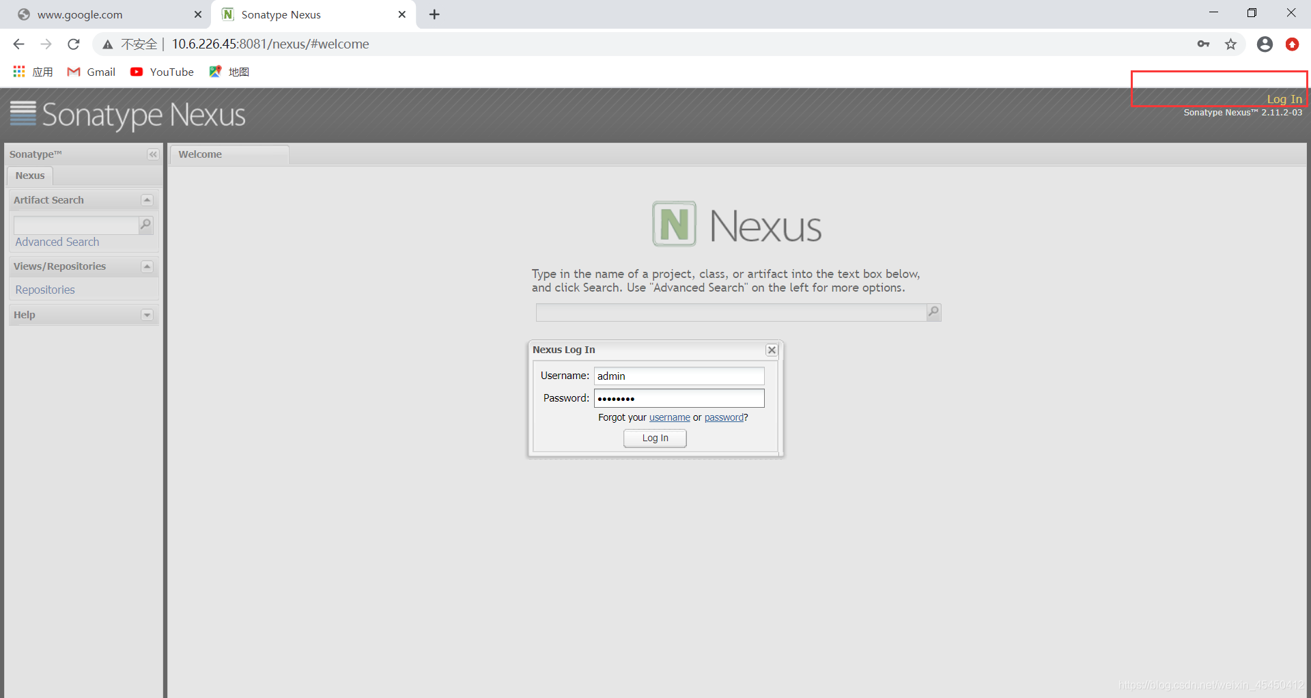Click the green Nexus N logo

pyautogui.click(x=674, y=224)
